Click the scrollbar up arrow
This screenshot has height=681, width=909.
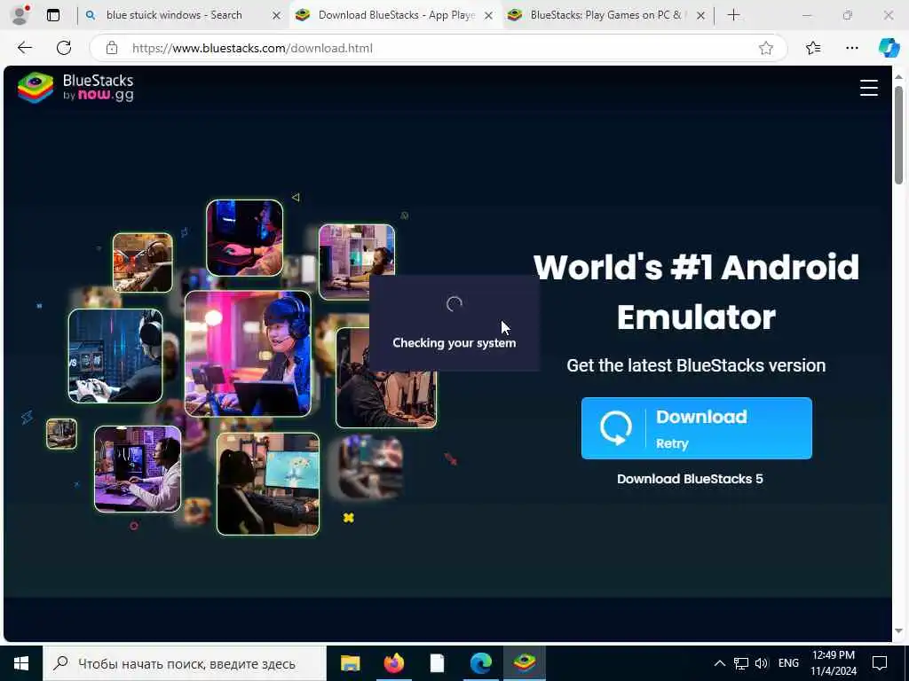click(x=898, y=76)
